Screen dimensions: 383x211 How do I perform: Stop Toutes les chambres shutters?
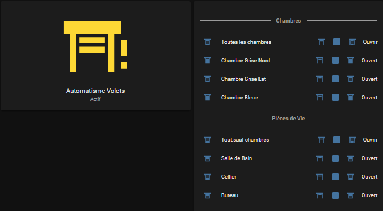337,42
